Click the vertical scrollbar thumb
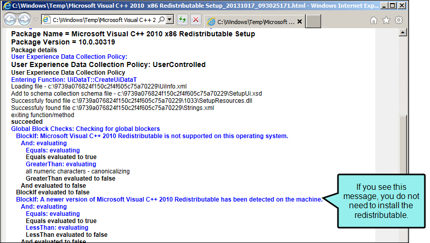The image size is (430, 243). coord(402,145)
